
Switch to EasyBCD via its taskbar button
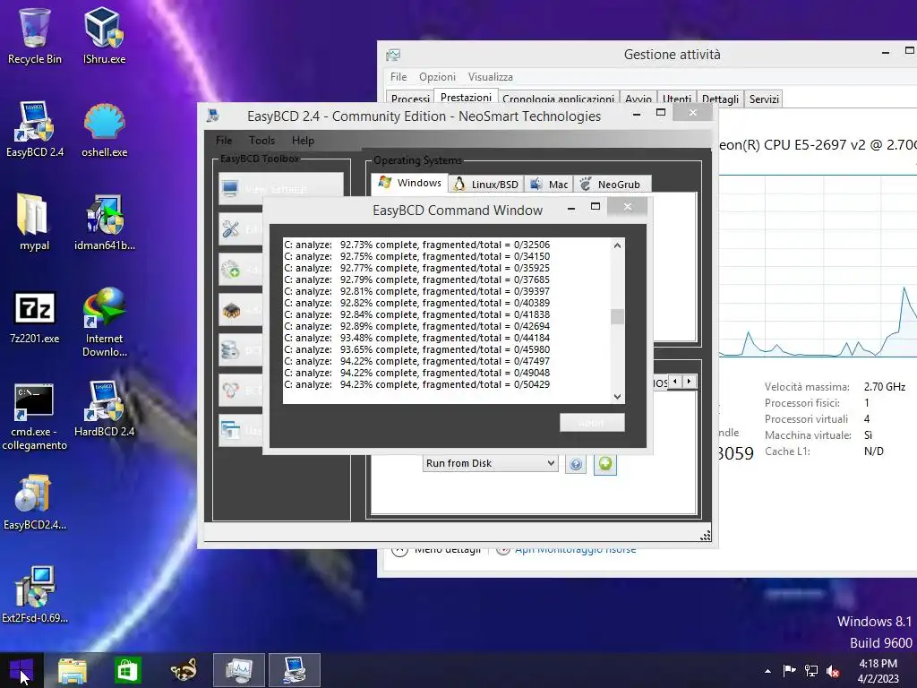tap(294, 670)
